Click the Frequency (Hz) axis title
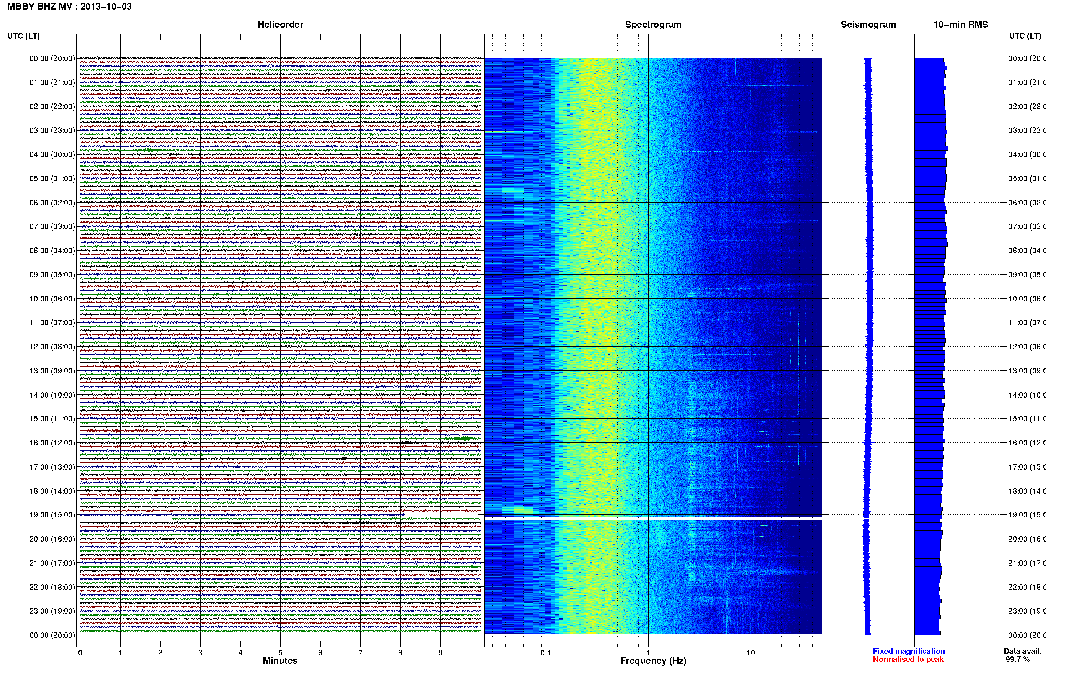 (x=653, y=661)
